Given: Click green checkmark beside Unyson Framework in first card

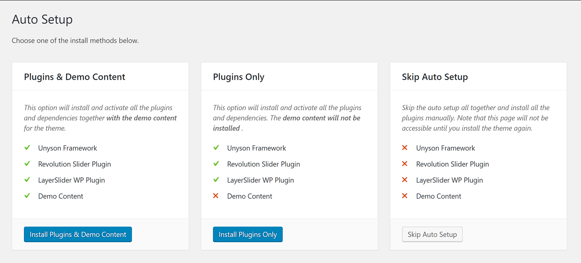Looking at the screenshot, I should click(x=27, y=148).
